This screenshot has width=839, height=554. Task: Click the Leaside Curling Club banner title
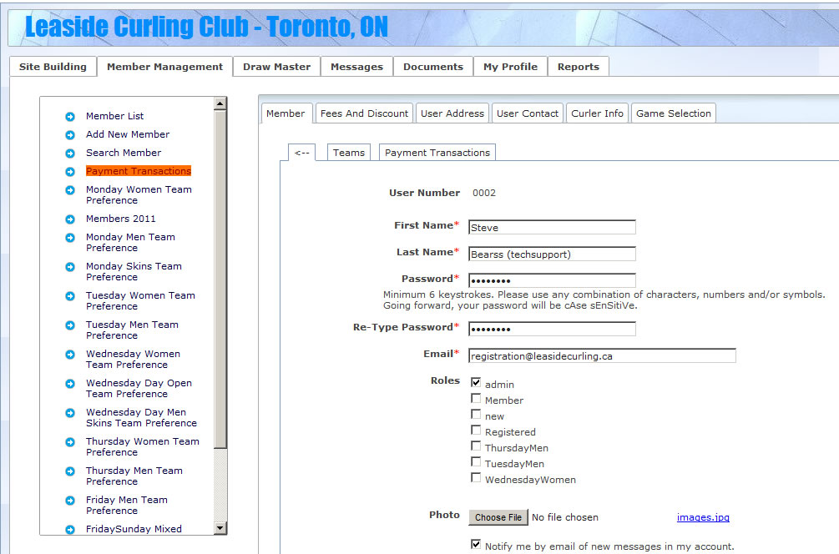pyautogui.click(x=206, y=27)
